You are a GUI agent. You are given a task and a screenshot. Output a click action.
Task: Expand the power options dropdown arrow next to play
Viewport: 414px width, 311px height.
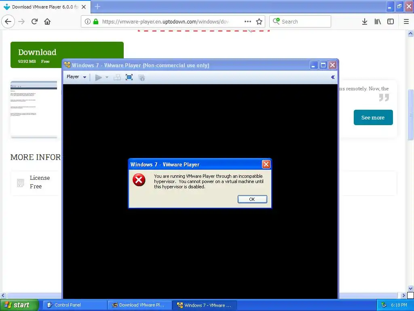click(107, 77)
